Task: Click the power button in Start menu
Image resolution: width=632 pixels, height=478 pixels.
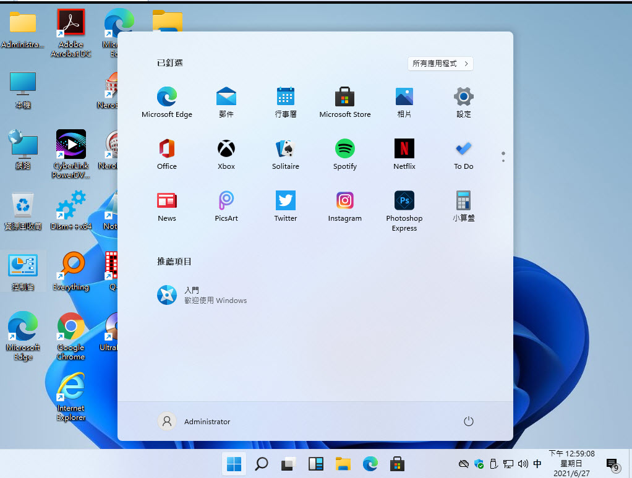Action: point(468,421)
